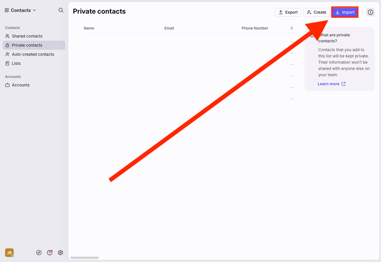Click the horizontal scrollbar at bottom
This screenshot has height=262, width=381.
coord(85,258)
